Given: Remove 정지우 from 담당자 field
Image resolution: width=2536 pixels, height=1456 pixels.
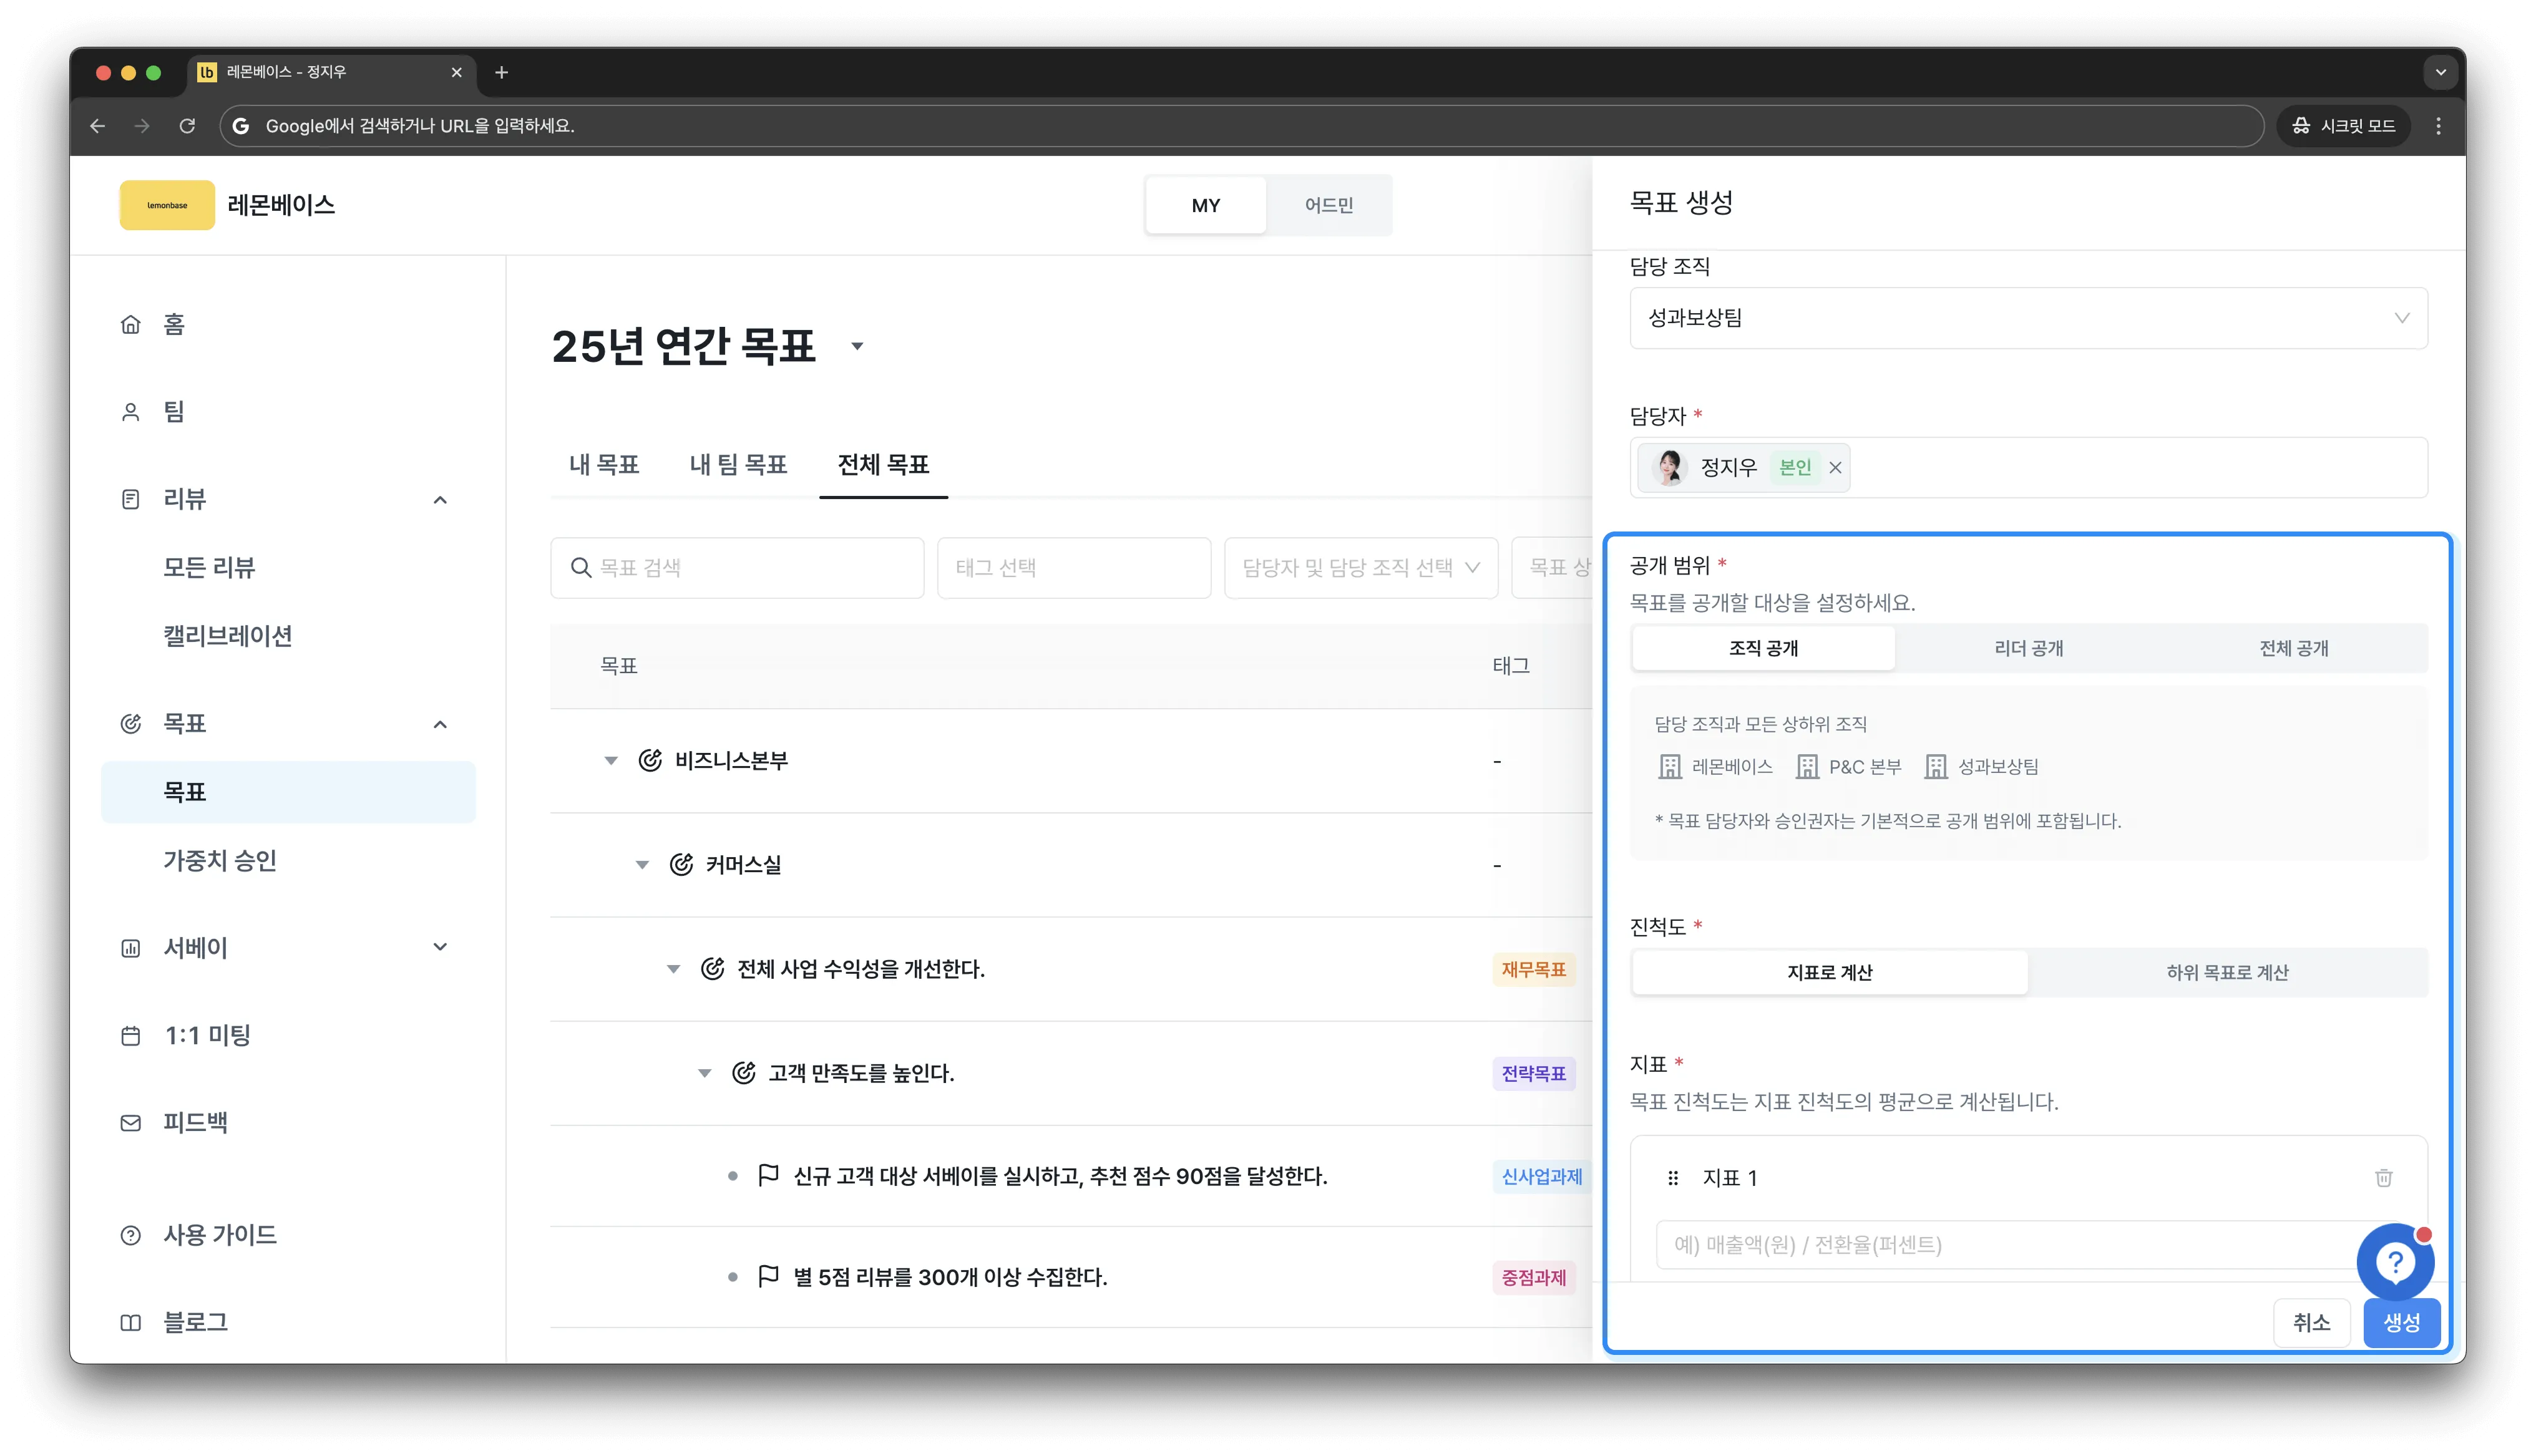Looking at the screenshot, I should 1835,467.
